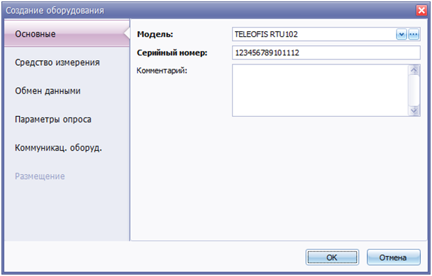Click the Комментарий label
The height and width of the screenshot is (276, 432).
point(162,71)
